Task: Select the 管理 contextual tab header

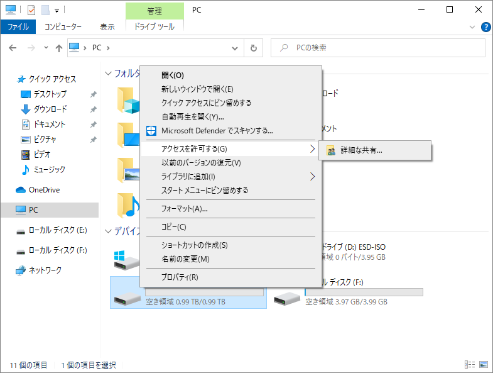Action: point(154,11)
